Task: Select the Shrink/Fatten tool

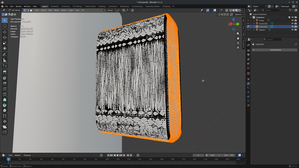Action: (5, 121)
